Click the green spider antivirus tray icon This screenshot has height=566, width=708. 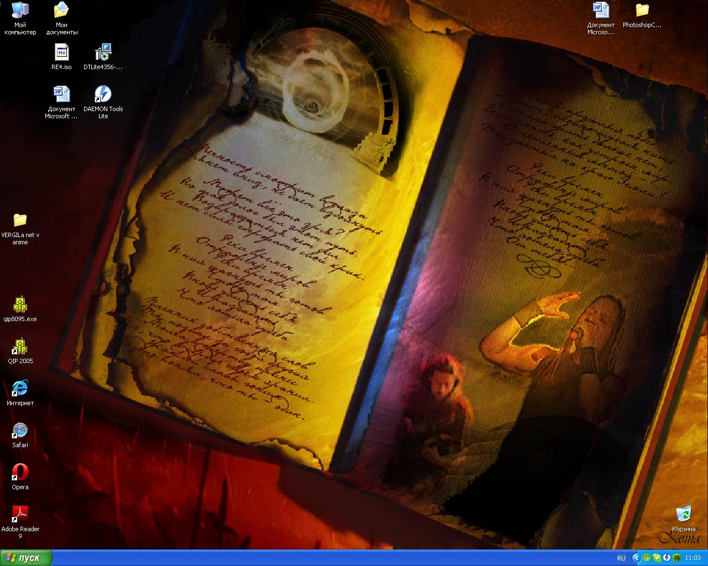676,558
